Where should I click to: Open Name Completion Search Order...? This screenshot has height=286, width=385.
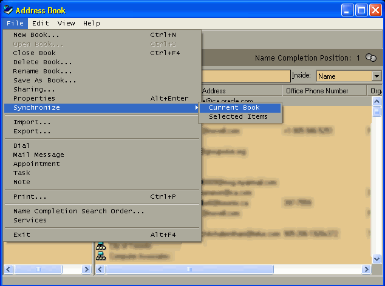click(102, 211)
